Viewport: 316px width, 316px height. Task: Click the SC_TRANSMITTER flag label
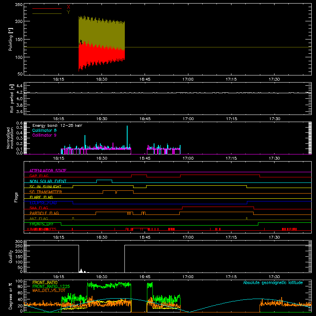[x=46, y=192]
